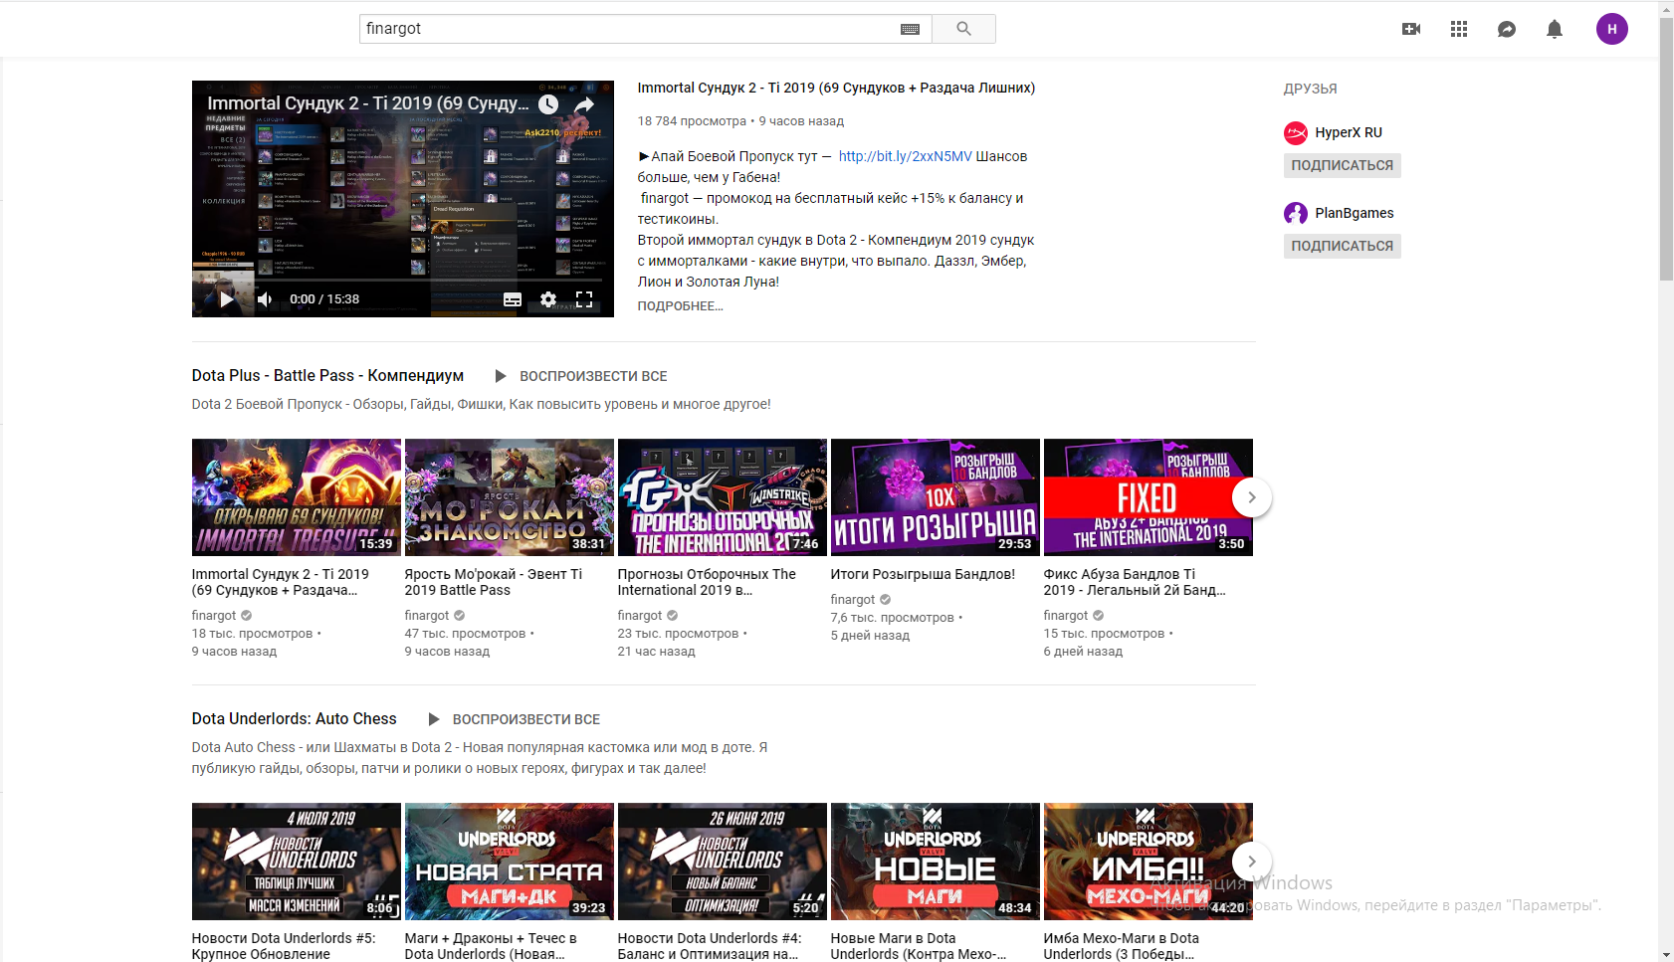This screenshot has width=1674, height=962.
Task: Open the create video camera icon
Action: point(1411,29)
